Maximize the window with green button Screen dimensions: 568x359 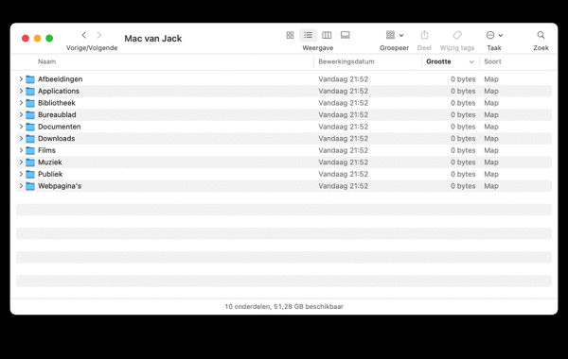tap(49, 39)
